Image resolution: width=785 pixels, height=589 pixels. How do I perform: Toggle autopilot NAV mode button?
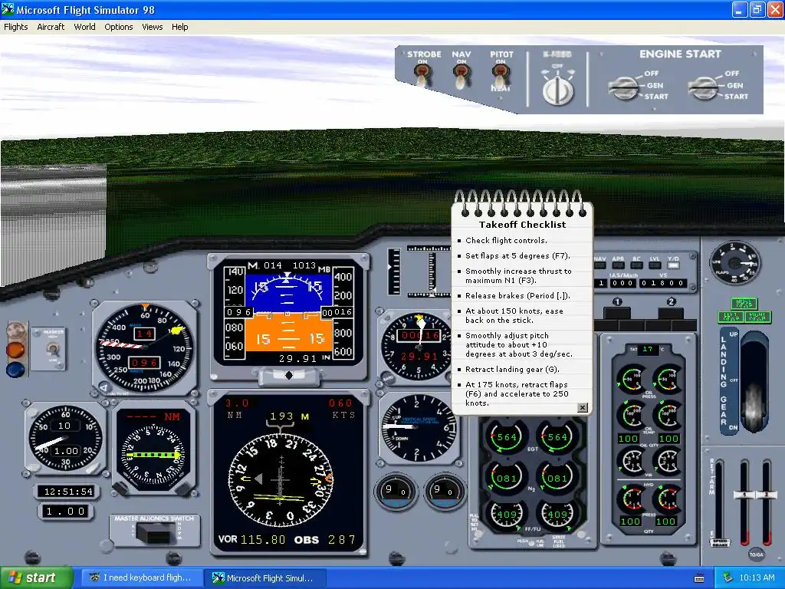point(599,265)
